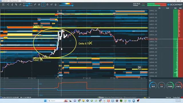Click the time axis label 07:51:25
Image resolution: width=183 pixels, height=103 pixels.
pos(114,78)
